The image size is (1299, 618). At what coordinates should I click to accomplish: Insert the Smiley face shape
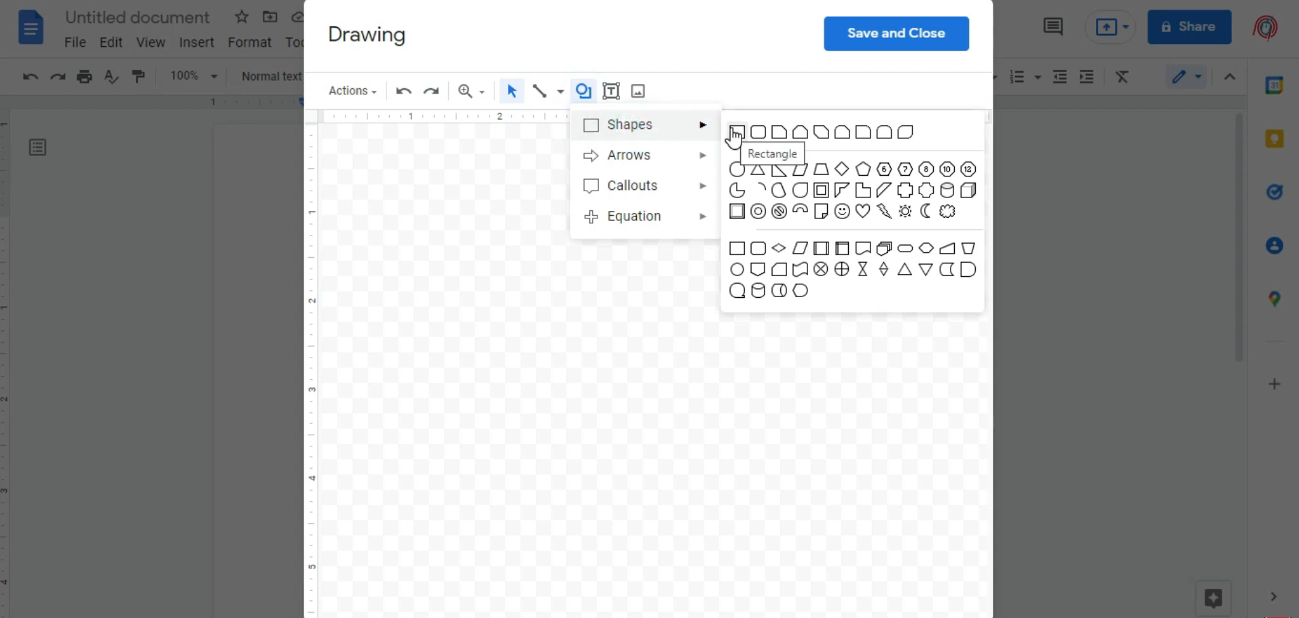pyautogui.click(x=842, y=211)
